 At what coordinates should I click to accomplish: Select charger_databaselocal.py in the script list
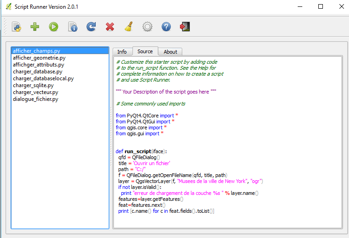60,78
